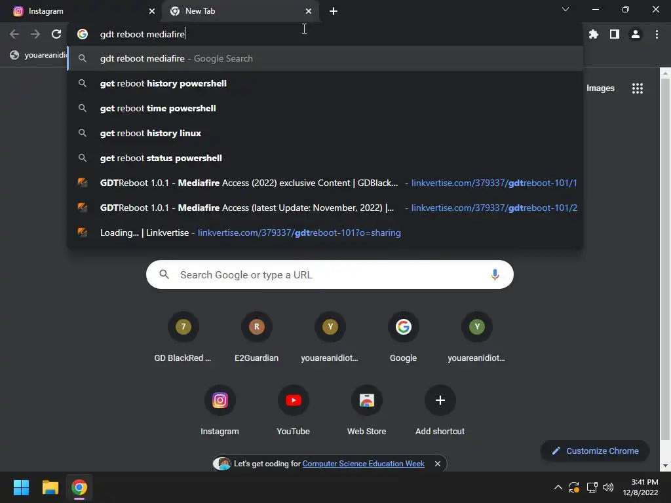Open the youareanidiot bookmark
The height and width of the screenshot is (503, 671).
[x=37, y=55]
